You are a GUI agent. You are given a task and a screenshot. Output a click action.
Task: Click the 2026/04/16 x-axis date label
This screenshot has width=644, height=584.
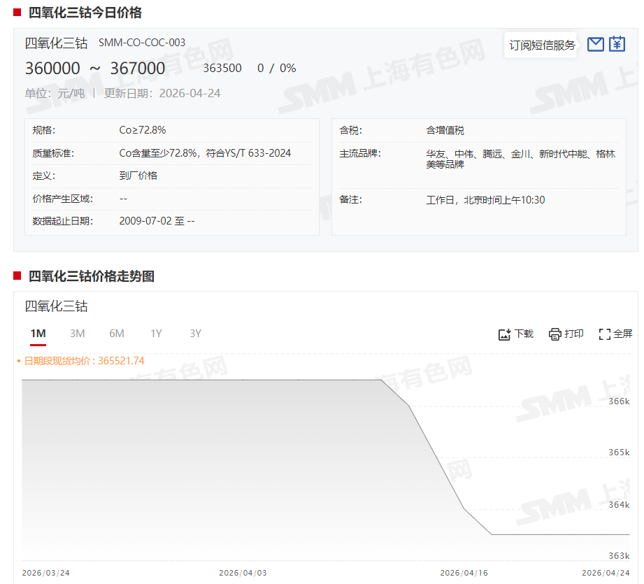(464, 573)
